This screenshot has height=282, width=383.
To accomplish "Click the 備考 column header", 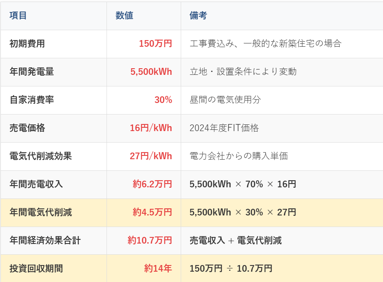I will tap(198, 16).
